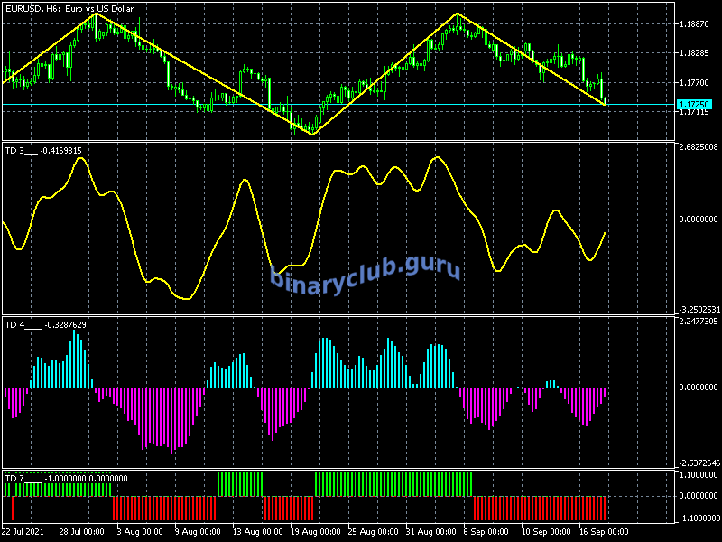
Task: Click the 1.18870 price axis label
Action: point(696,24)
